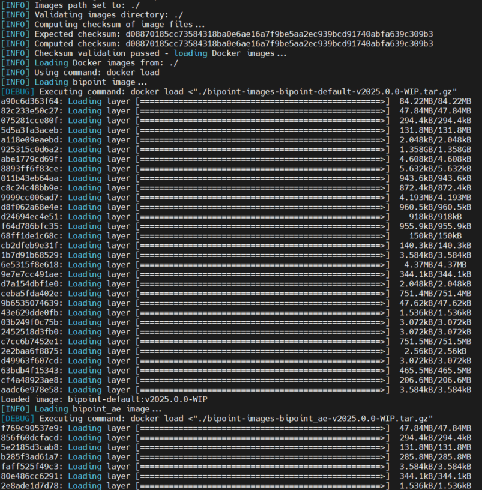Click the 'Images path set to' line
Screen dimensions: 482x490
(71, 5)
